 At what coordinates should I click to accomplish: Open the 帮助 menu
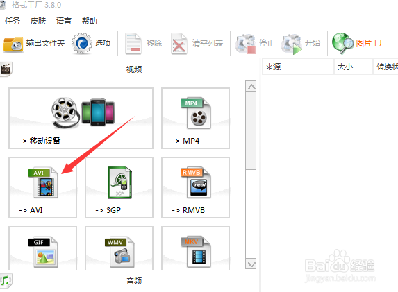pos(90,21)
